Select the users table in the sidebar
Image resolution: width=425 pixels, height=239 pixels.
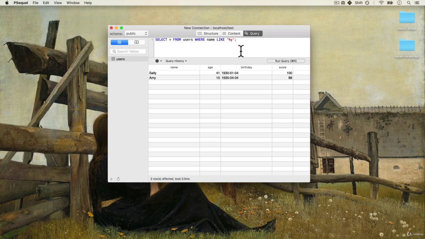[128, 59]
